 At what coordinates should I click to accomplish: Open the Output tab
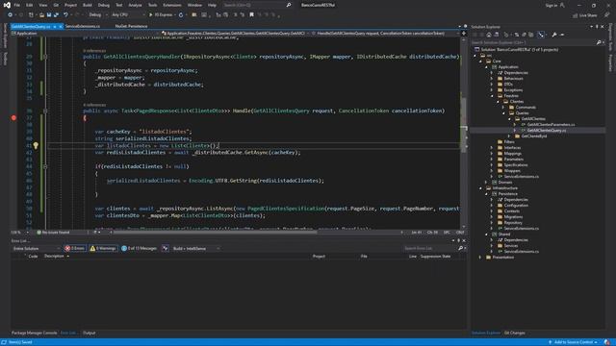(90, 333)
